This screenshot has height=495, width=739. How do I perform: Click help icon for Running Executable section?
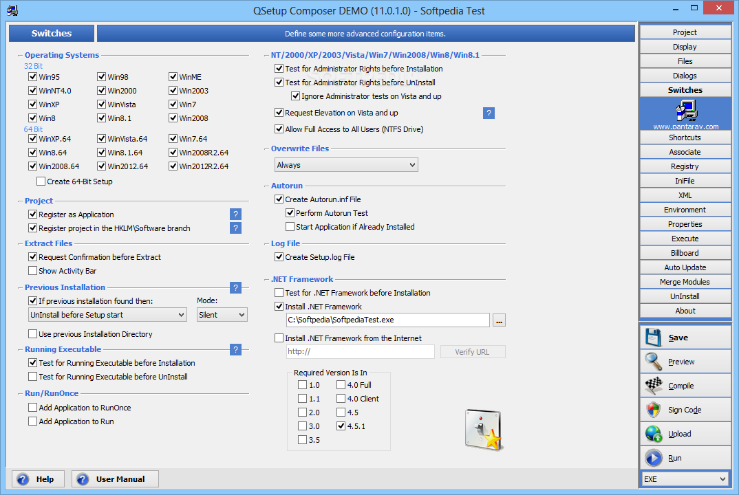(x=235, y=349)
